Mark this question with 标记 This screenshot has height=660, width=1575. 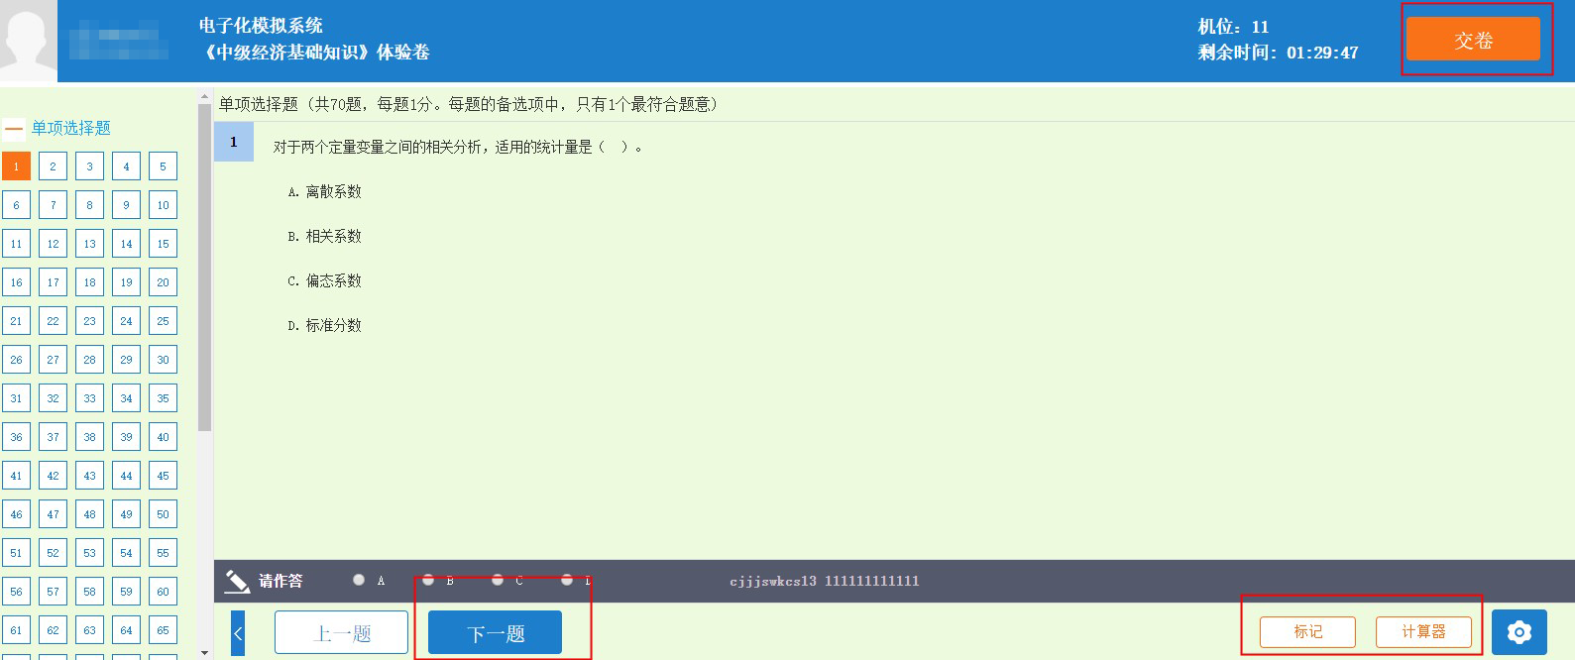[1307, 631]
